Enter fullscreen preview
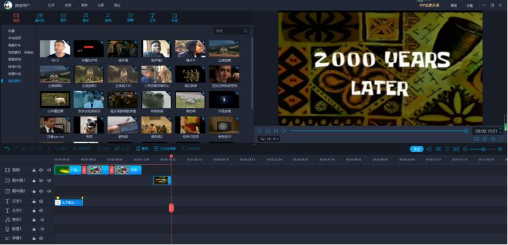Viewport: 508px width, 245px height. click(501, 138)
